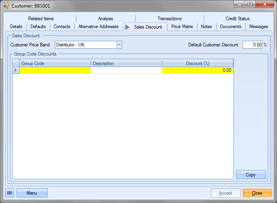Close the customer form with Close button

tap(257, 193)
